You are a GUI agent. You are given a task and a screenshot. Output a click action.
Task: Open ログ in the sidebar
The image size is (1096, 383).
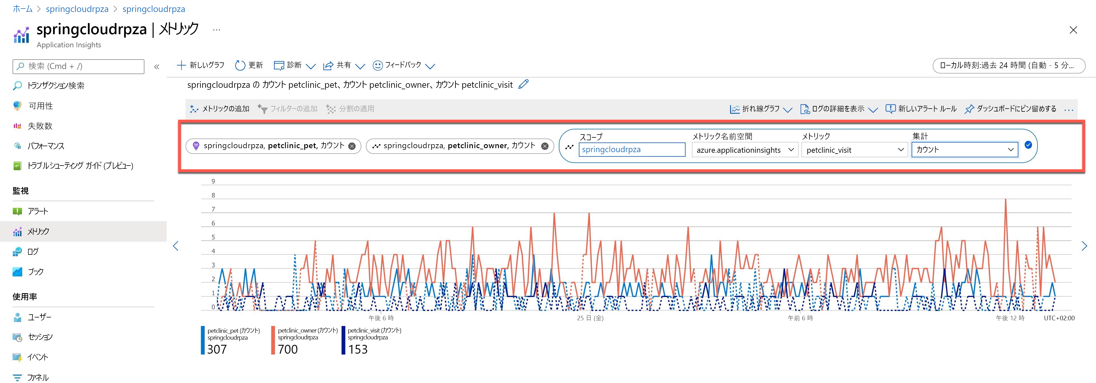click(x=33, y=252)
